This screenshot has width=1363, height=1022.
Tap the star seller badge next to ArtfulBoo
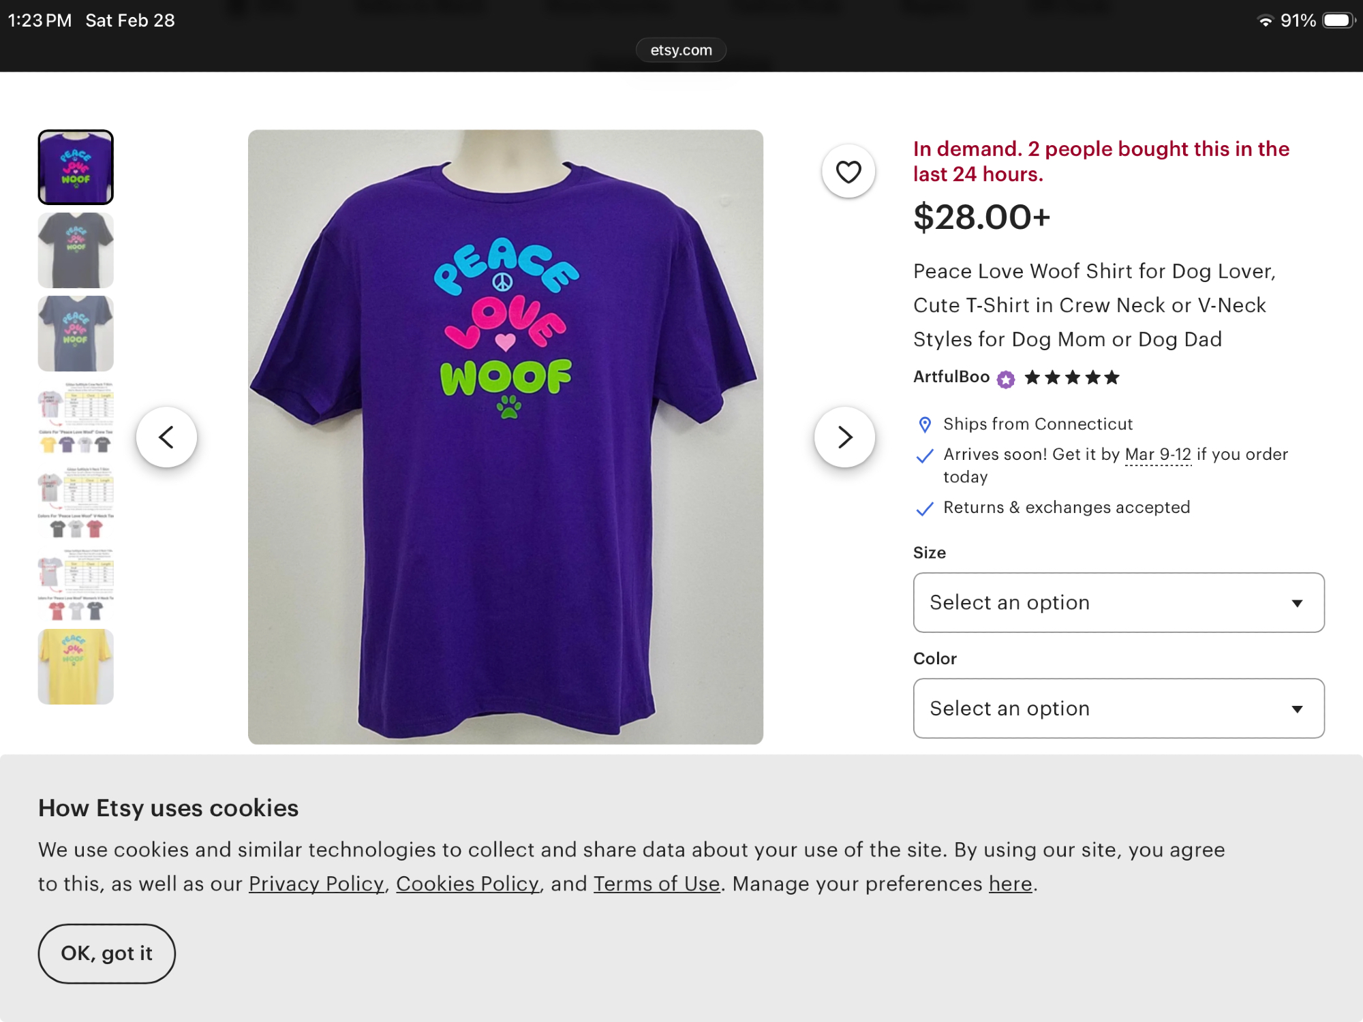click(1005, 379)
